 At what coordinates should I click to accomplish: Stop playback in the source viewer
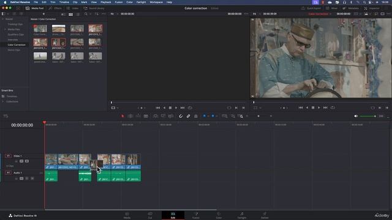170,108
